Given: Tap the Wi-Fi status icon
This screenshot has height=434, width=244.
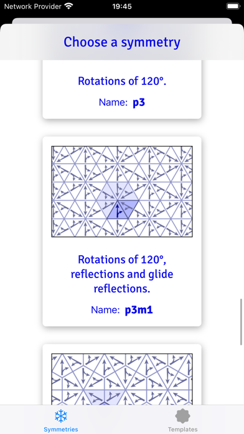Looking at the screenshot, I should (x=68, y=6).
